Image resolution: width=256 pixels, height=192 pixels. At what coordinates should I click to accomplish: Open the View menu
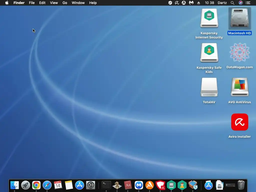54,3
